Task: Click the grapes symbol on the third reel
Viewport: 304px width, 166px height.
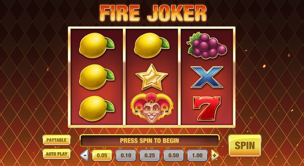Action: [207, 46]
